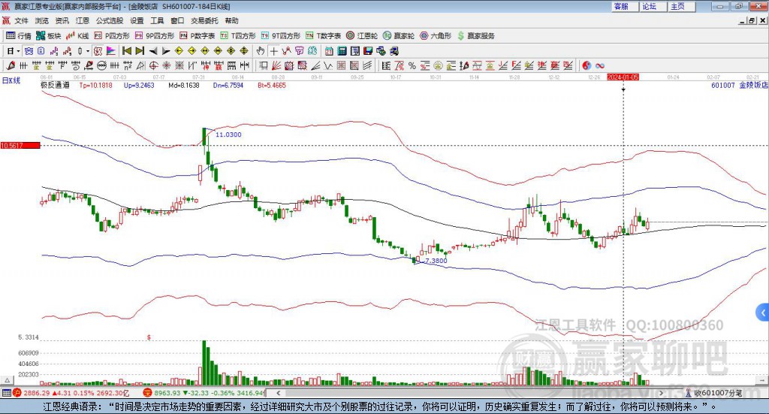The width and height of the screenshot is (769, 414).
Task: Open the P四方形 tool
Action: [x=112, y=36]
